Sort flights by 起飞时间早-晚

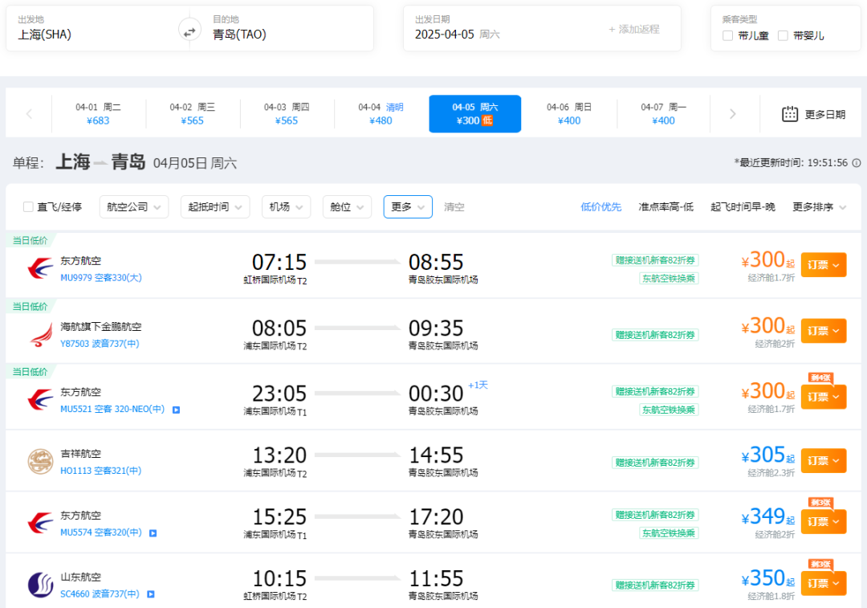click(x=743, y=207)
